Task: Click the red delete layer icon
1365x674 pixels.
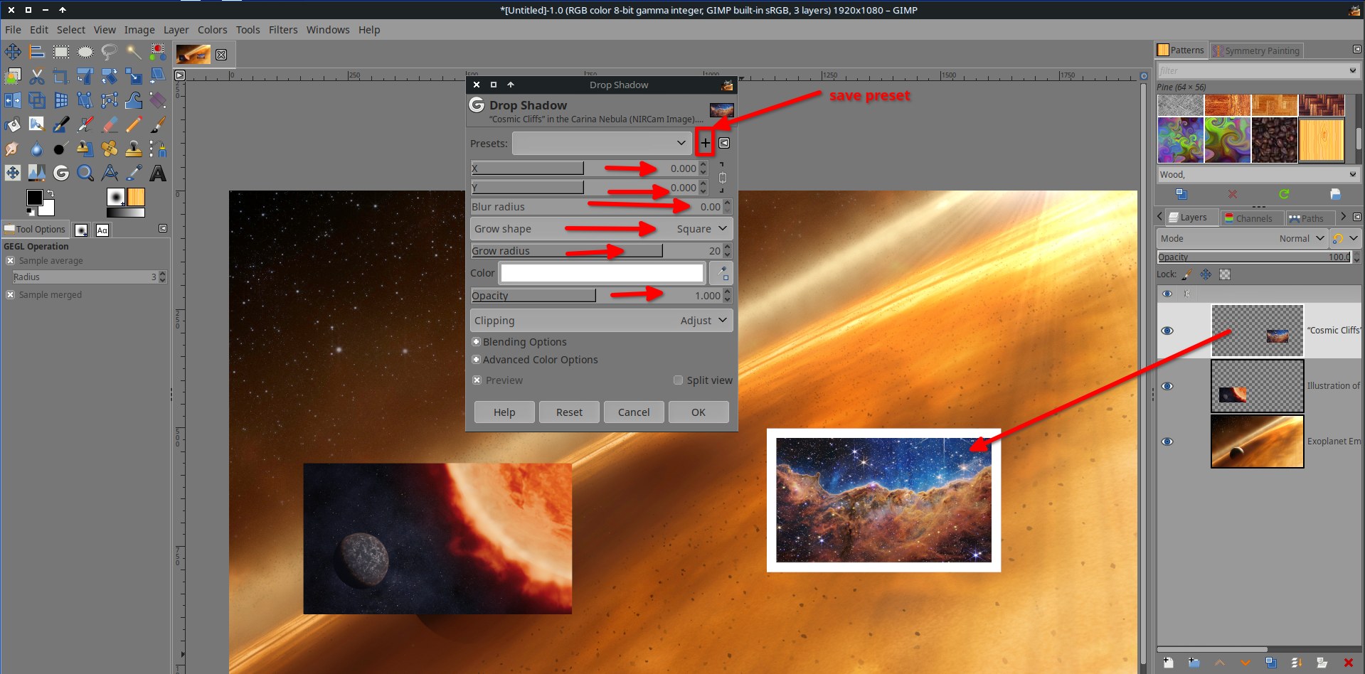Action: 1348,663
